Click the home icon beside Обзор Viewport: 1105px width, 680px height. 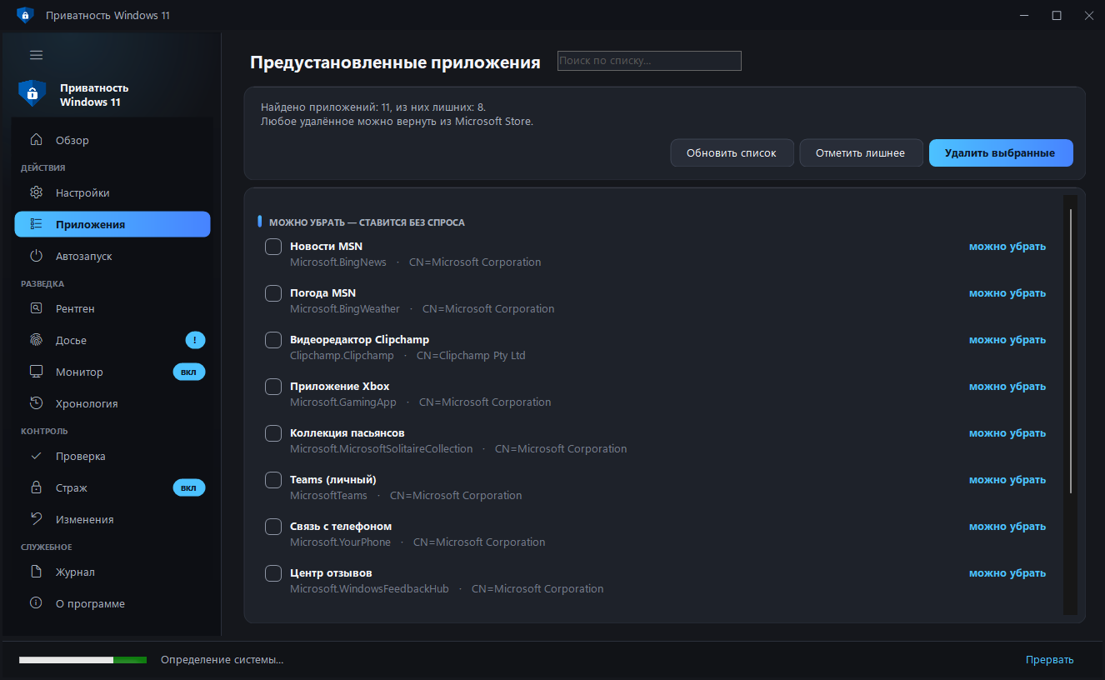pos(36,140)
